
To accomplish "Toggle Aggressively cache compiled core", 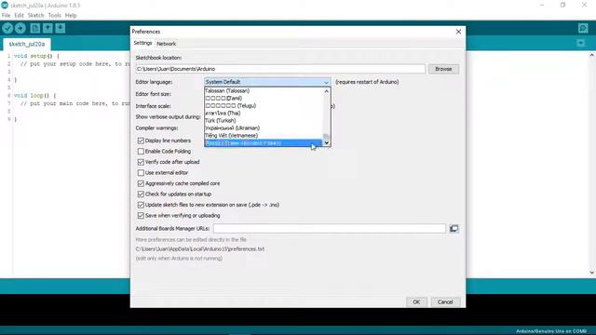I will (141, 183).
